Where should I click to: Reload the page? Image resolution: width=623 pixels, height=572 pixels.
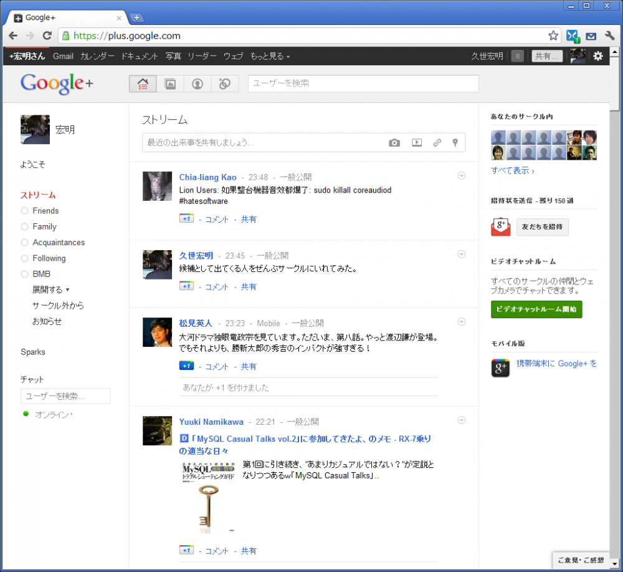pyautogui.click(x=47, y=36)
